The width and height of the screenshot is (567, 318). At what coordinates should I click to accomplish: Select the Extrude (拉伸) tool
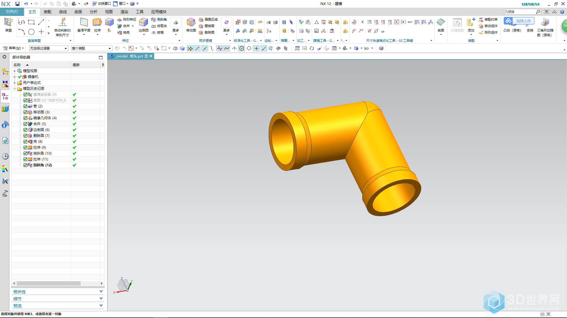[x=97, y=22]
